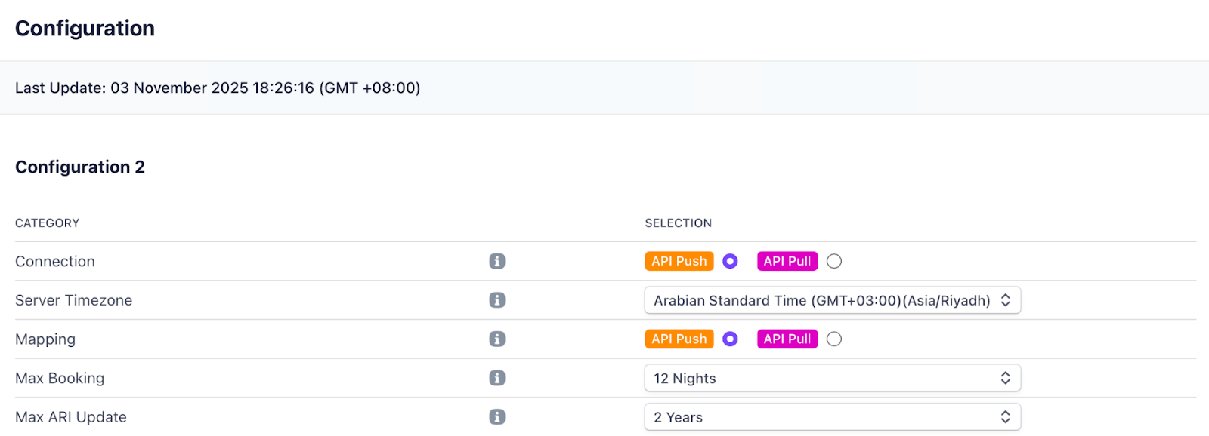Viewport: 1209px width, 436px height.
Task: Switch Mapping to the API Pull radio button
Action: coord(833,339)
